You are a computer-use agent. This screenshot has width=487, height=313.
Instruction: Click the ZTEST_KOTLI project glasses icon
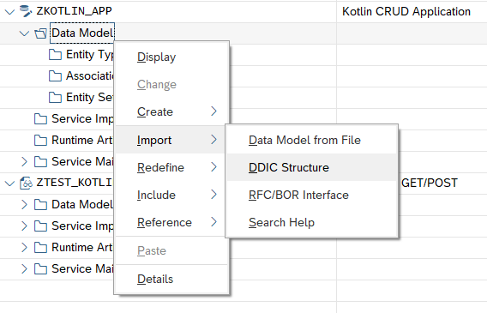click(26, 183)
